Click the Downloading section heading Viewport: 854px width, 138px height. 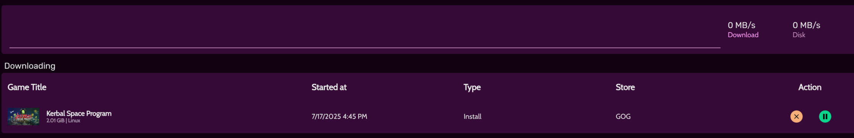tap(30, 66)
